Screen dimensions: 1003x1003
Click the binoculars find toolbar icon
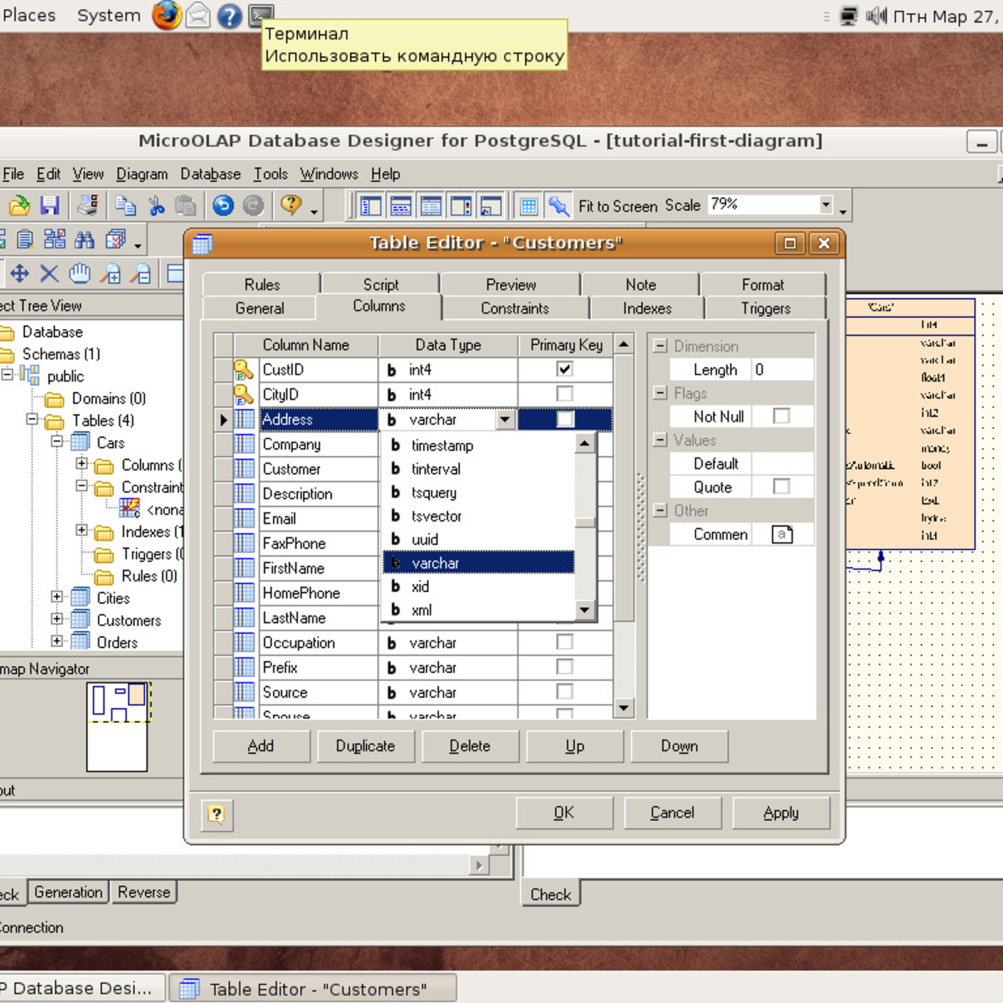pos(85,239)
